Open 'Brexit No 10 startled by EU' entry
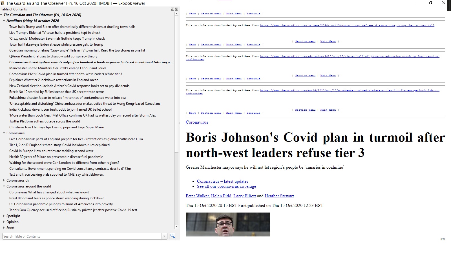Image resolution: width=451 pixels, height=277 pixels. (57, 92)
